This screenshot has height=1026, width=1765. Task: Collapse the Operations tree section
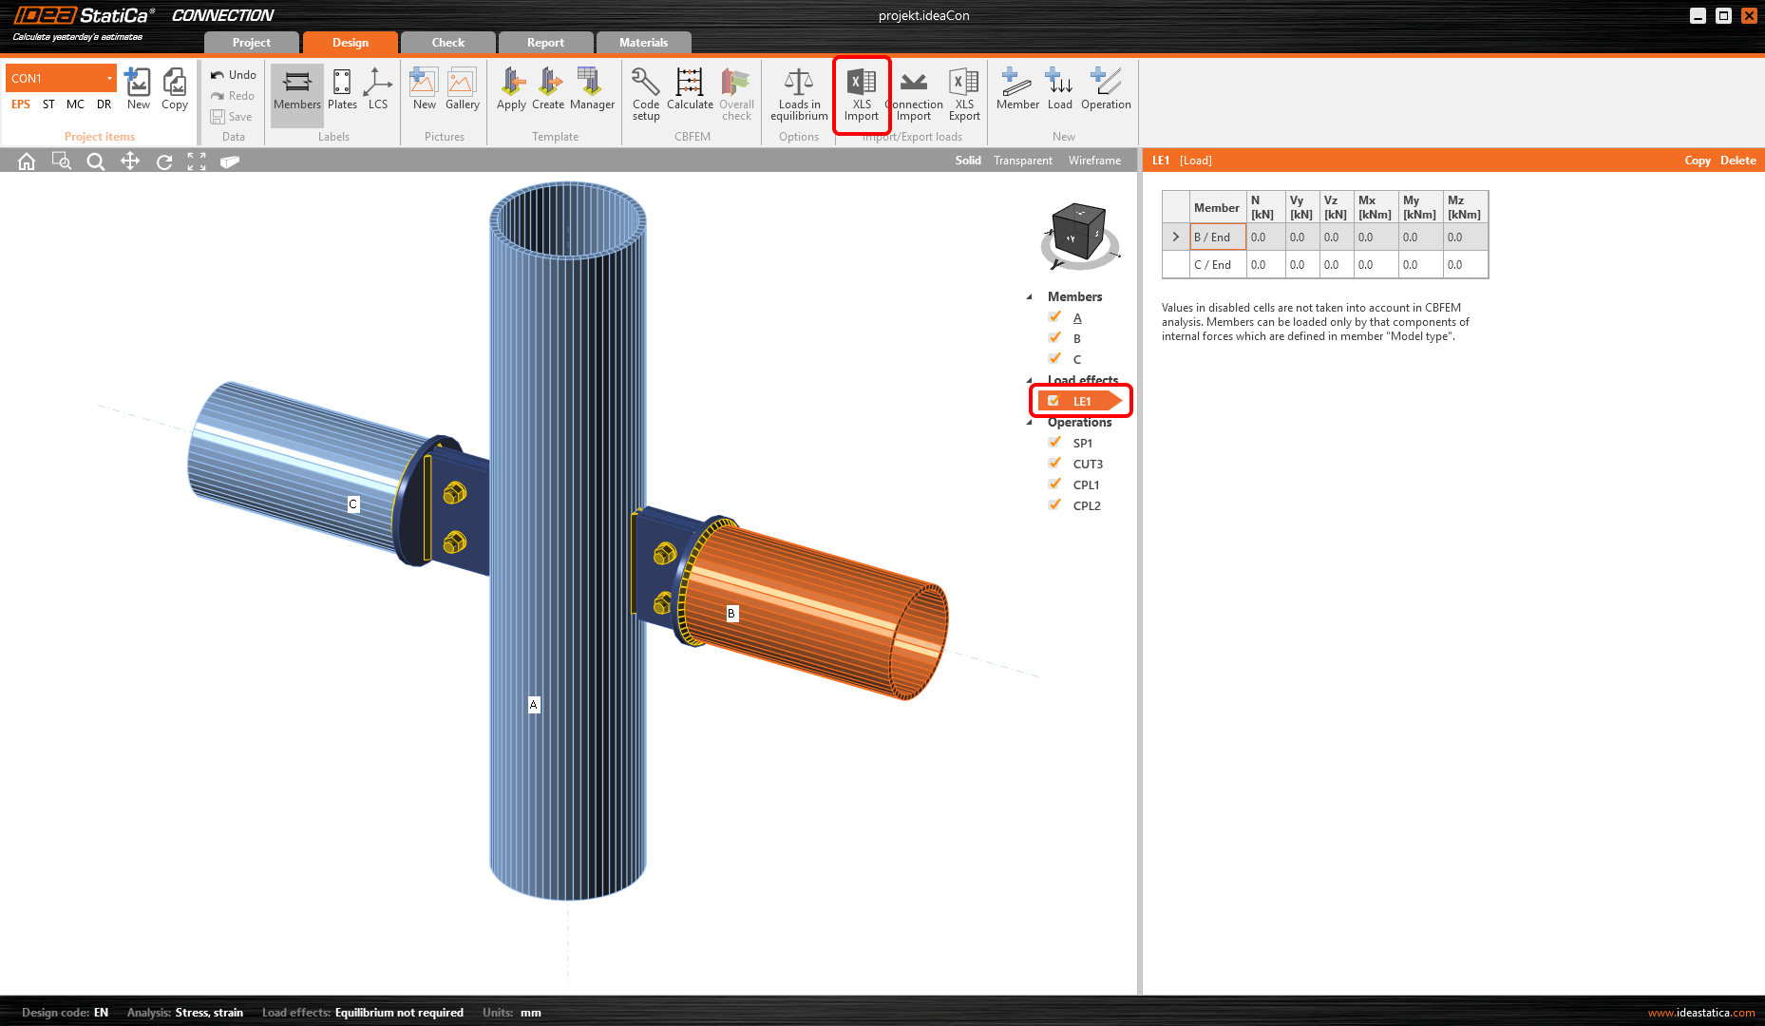click(x=1030, y=423)
